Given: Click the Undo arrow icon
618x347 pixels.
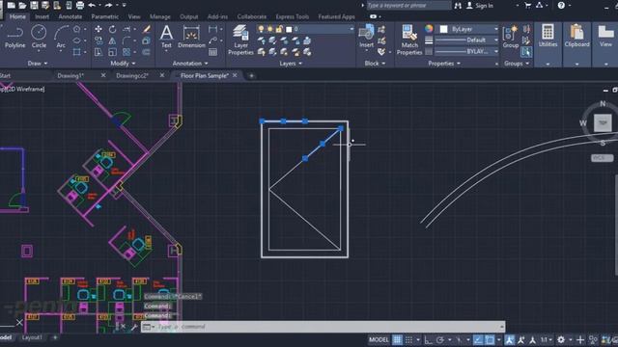Looking at the screenshot, I should (92, 5).
